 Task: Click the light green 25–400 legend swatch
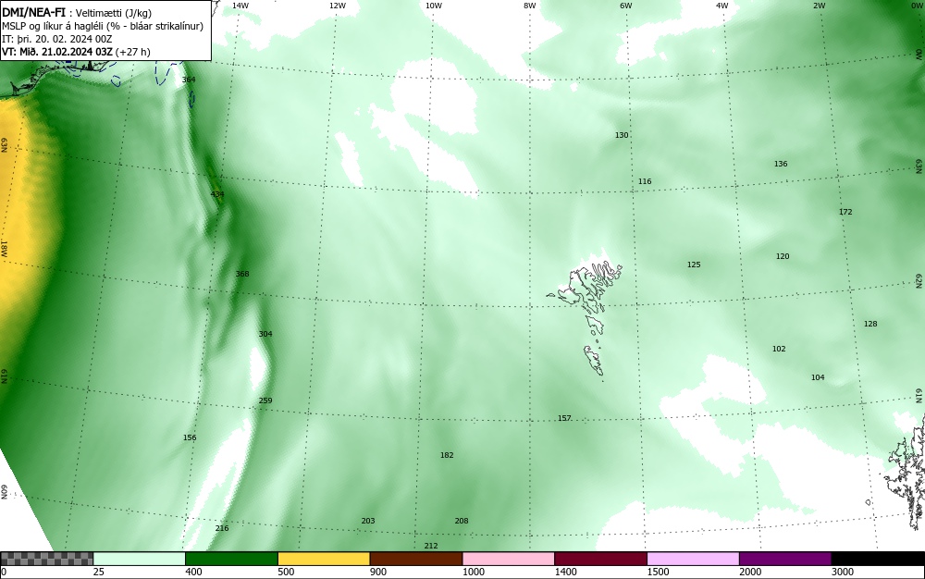point(140,559)
